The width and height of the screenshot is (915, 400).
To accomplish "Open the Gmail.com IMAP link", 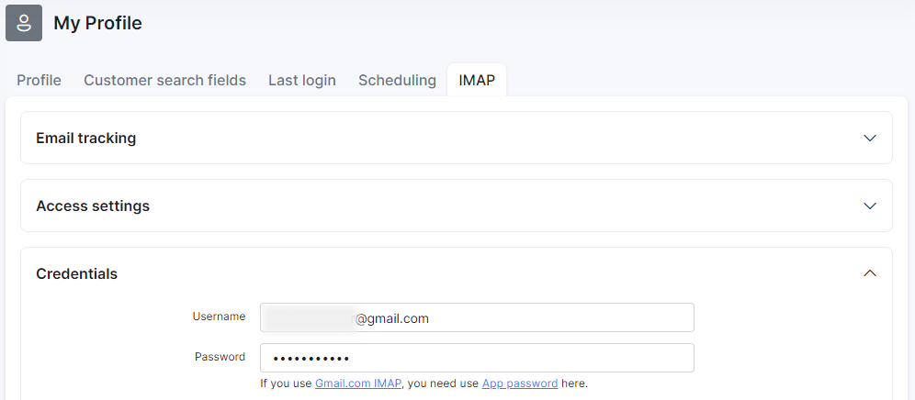I will point(358,383).
